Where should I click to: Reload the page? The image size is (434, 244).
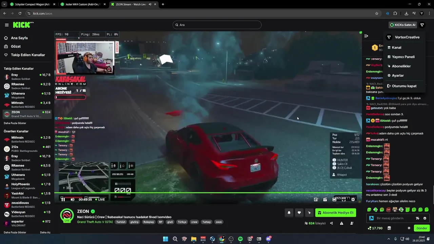[x=20, y=14]
